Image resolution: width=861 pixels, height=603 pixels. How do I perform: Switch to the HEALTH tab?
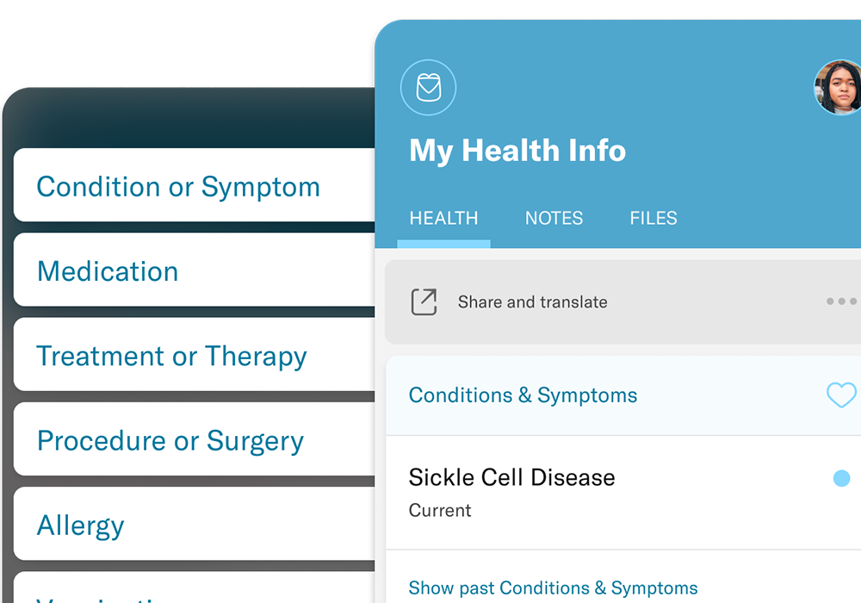pos(443,219)
